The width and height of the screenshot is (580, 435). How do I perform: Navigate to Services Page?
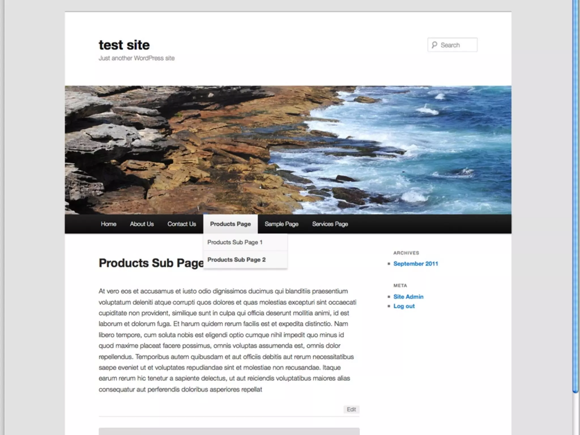click(x=330, y=224)
